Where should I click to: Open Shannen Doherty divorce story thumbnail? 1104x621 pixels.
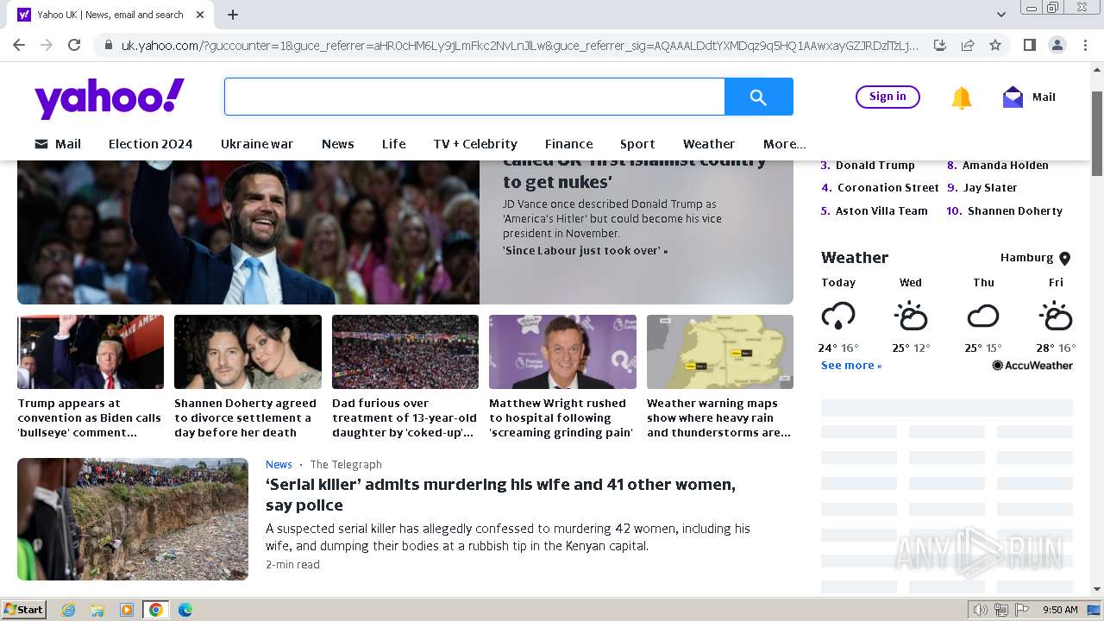click(248, 352)
